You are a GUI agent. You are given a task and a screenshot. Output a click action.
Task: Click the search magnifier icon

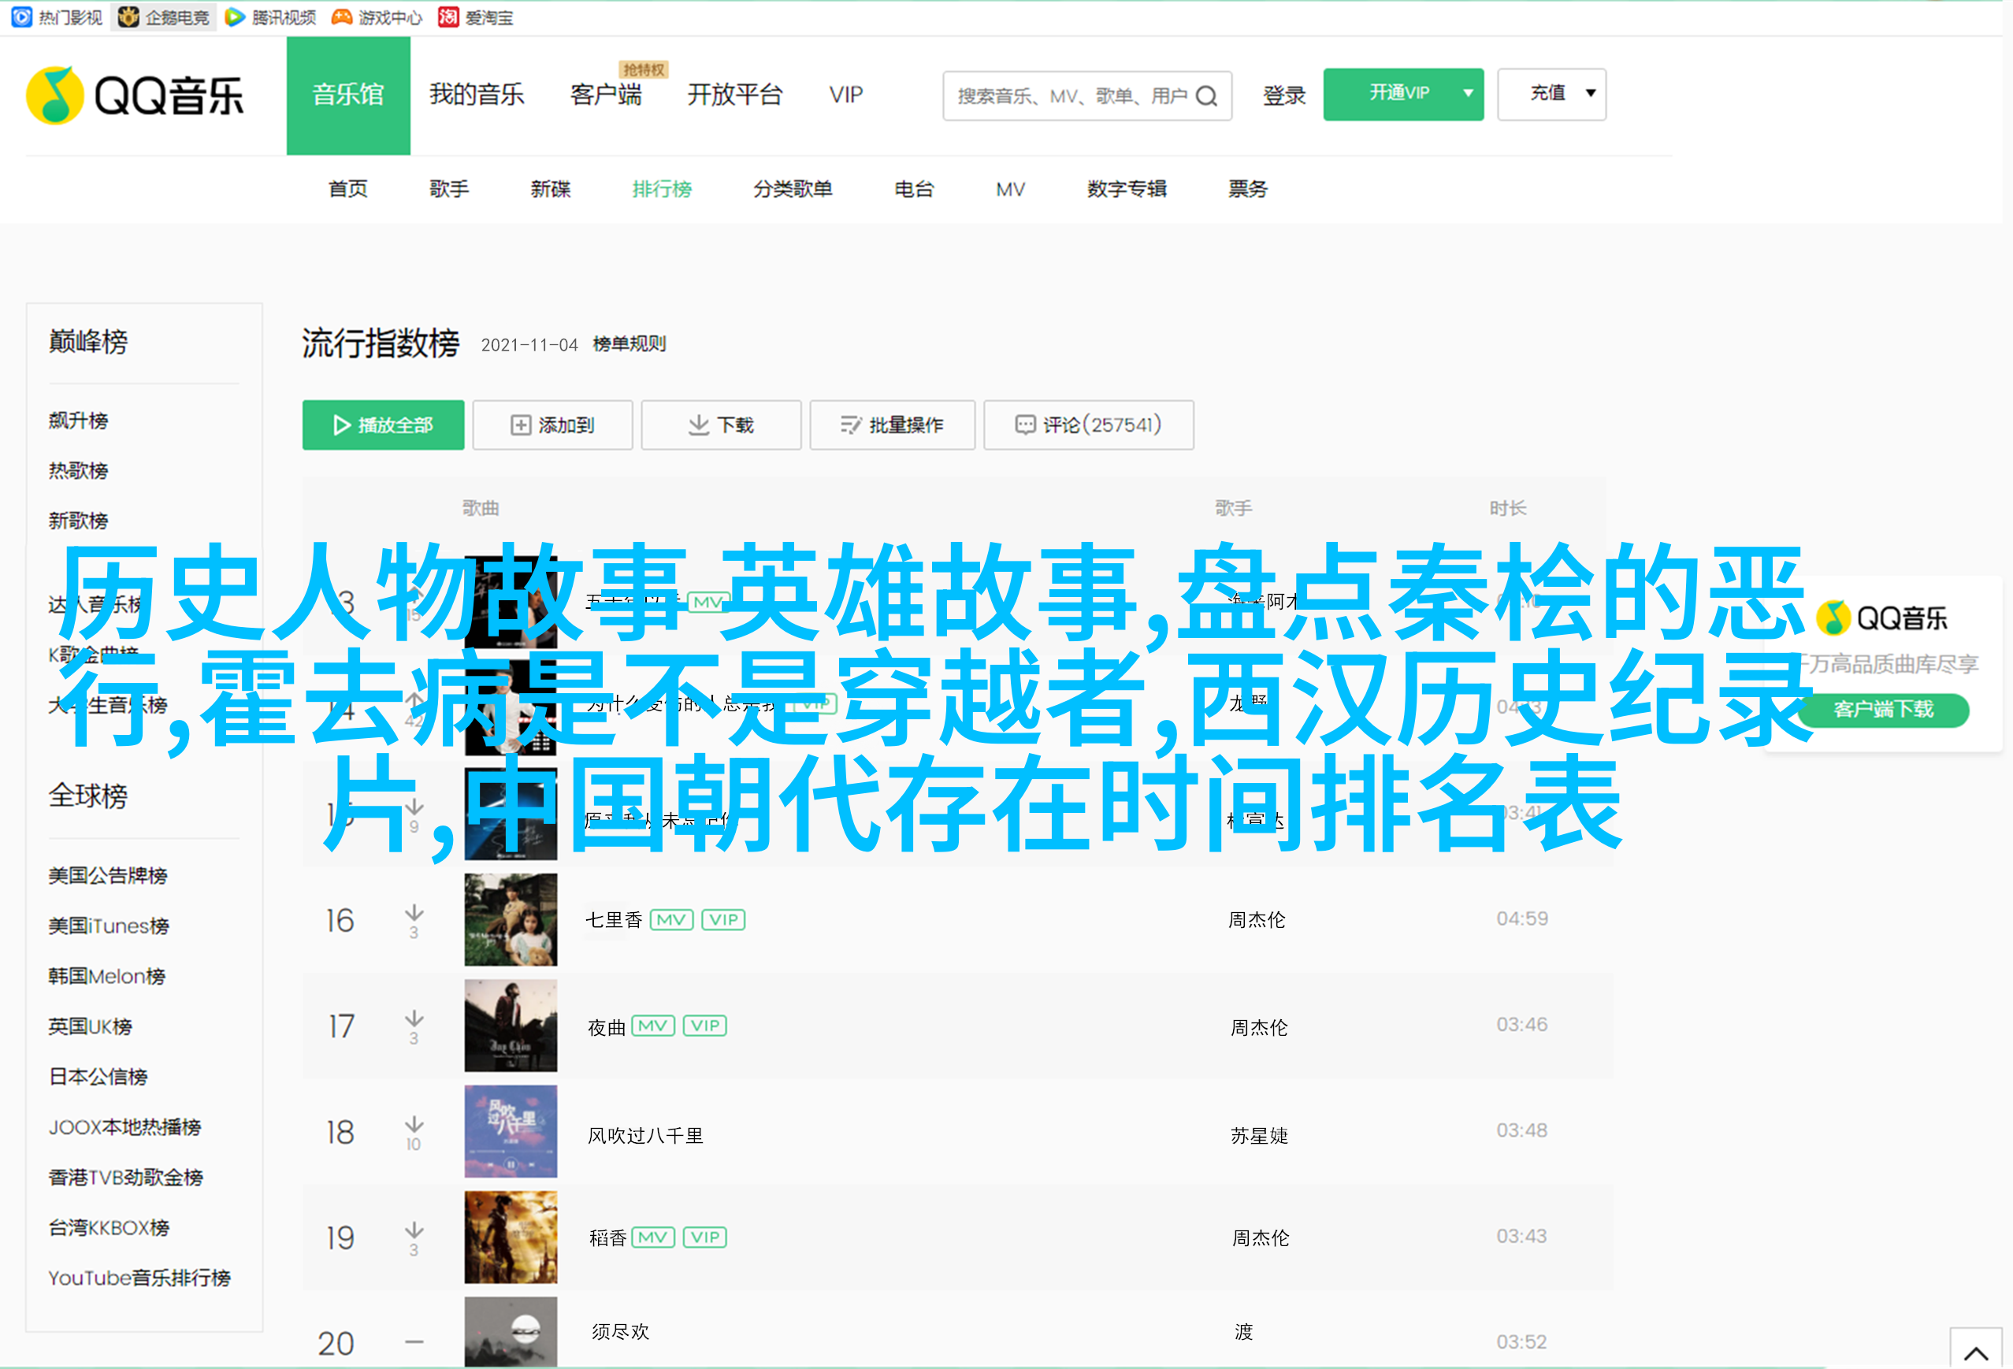1206,95
